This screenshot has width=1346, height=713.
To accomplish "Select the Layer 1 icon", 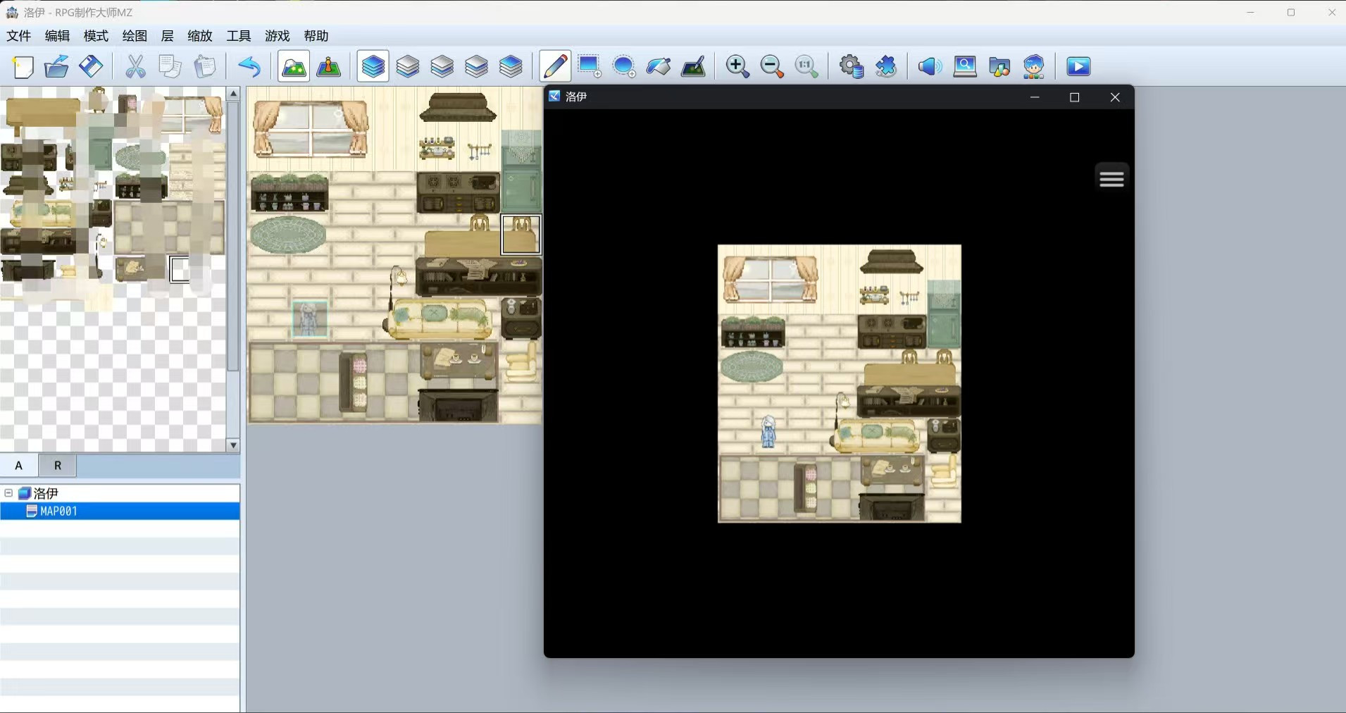I will [408, 67].
